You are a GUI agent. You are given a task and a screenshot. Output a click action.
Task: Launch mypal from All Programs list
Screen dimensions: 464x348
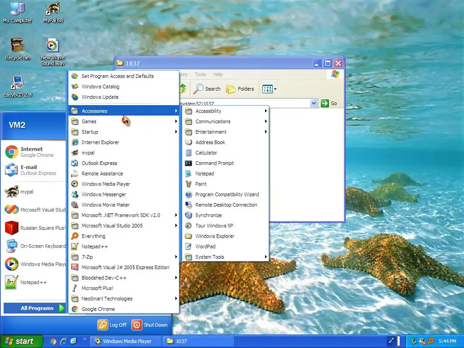coord(124,153)
